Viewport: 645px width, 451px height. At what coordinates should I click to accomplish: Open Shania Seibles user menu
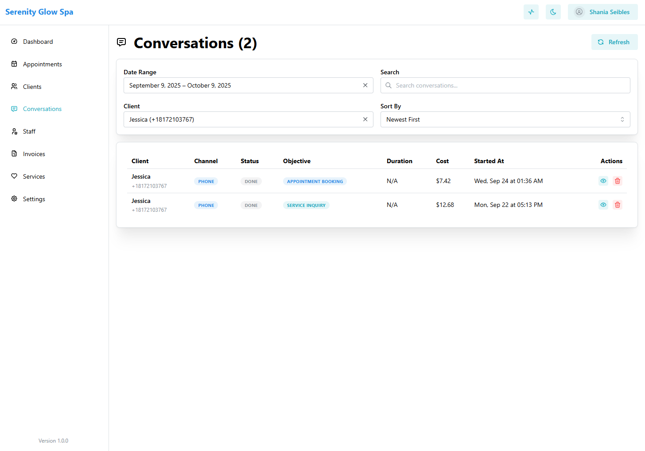[x=602, y=12]
